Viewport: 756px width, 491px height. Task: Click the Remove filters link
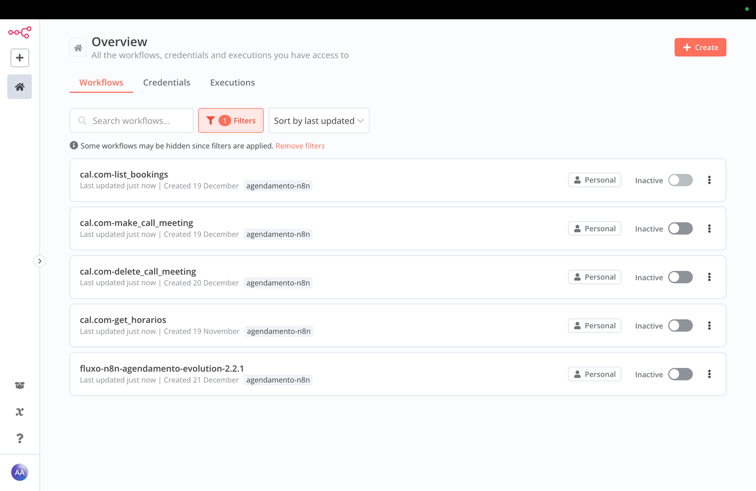coord(300,146)
